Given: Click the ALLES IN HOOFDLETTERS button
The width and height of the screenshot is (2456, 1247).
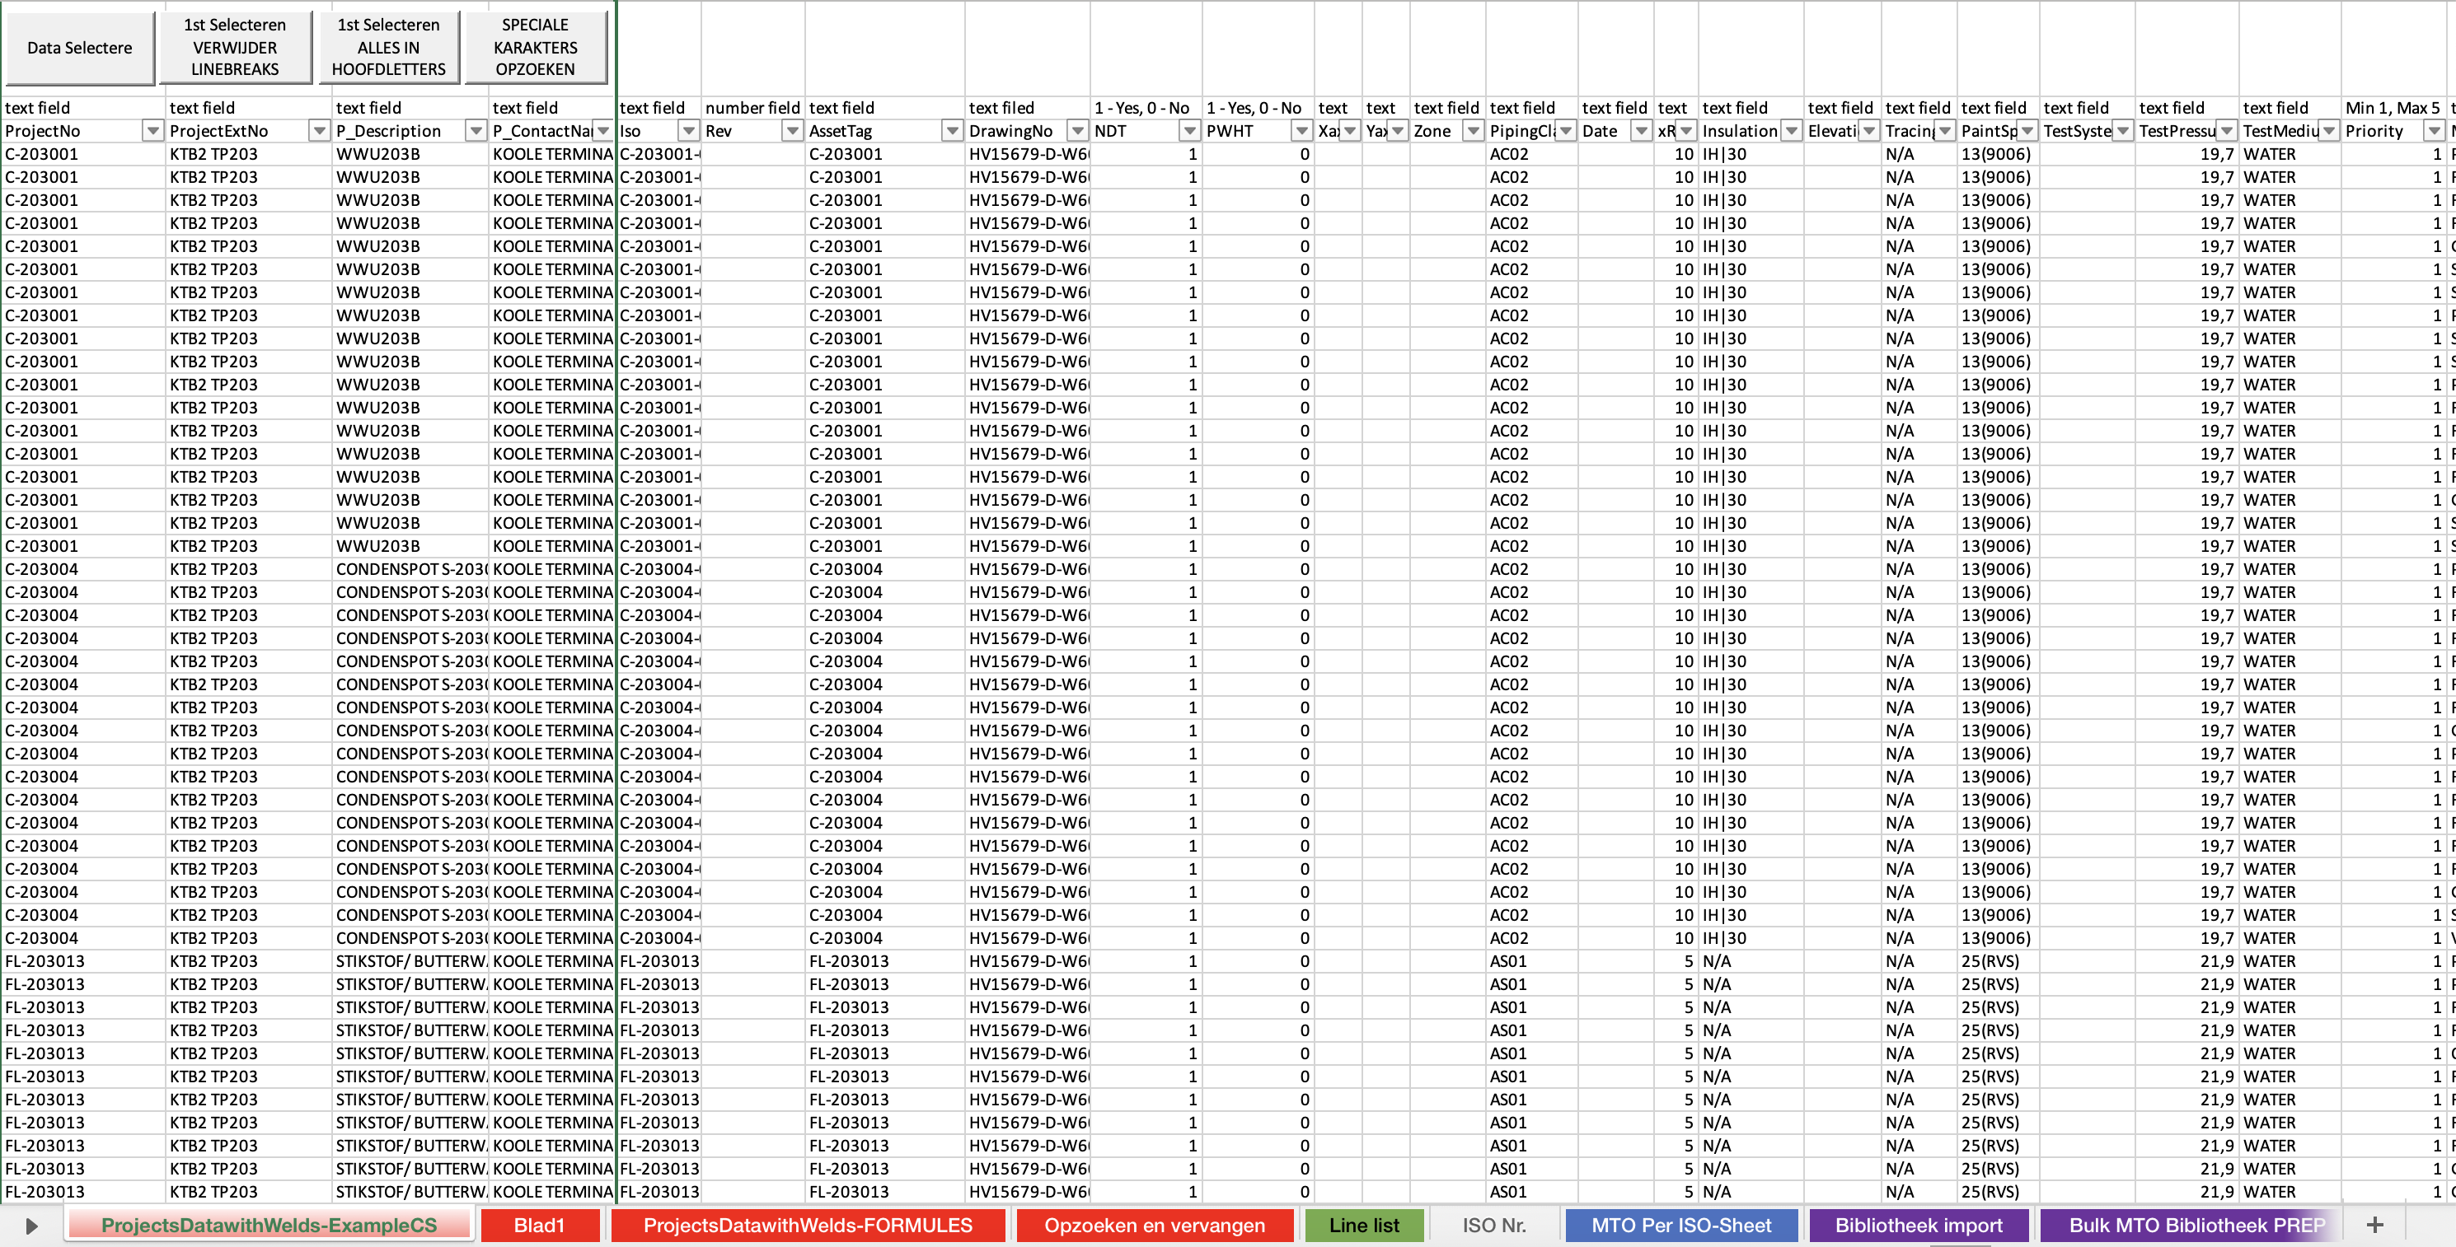Looking at the screenshot, I should (388, 47).
